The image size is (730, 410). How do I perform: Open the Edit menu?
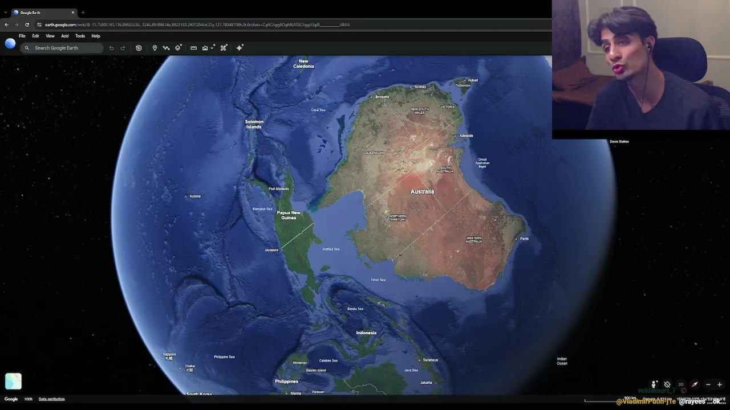(x=35, y=36)
